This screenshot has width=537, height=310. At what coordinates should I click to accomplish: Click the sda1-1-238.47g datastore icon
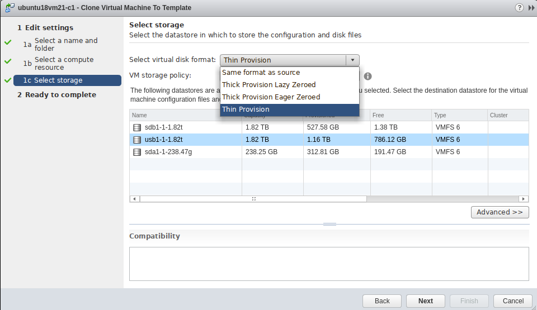click(137, 152)
